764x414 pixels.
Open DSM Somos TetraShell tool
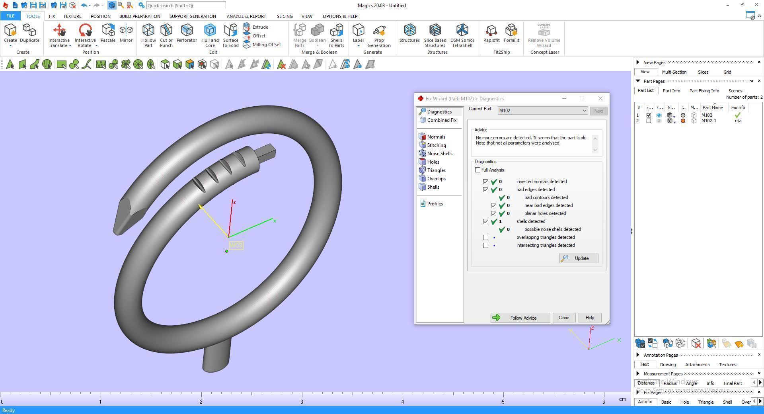(462, 35)
